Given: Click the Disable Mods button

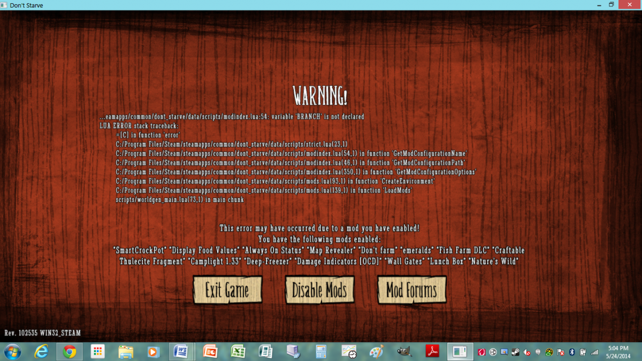Looking at the screenshot, I should 319,290.
